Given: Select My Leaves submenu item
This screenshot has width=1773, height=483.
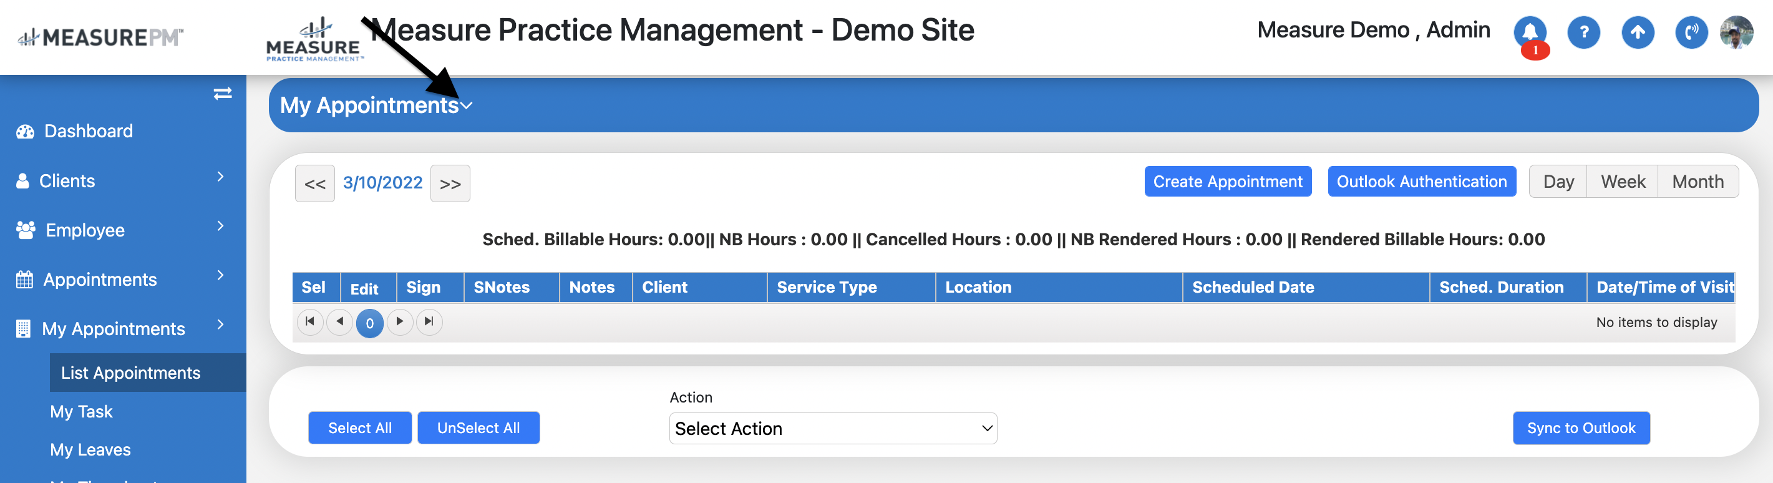Looking at the screenshot, I should click(90, 450).
